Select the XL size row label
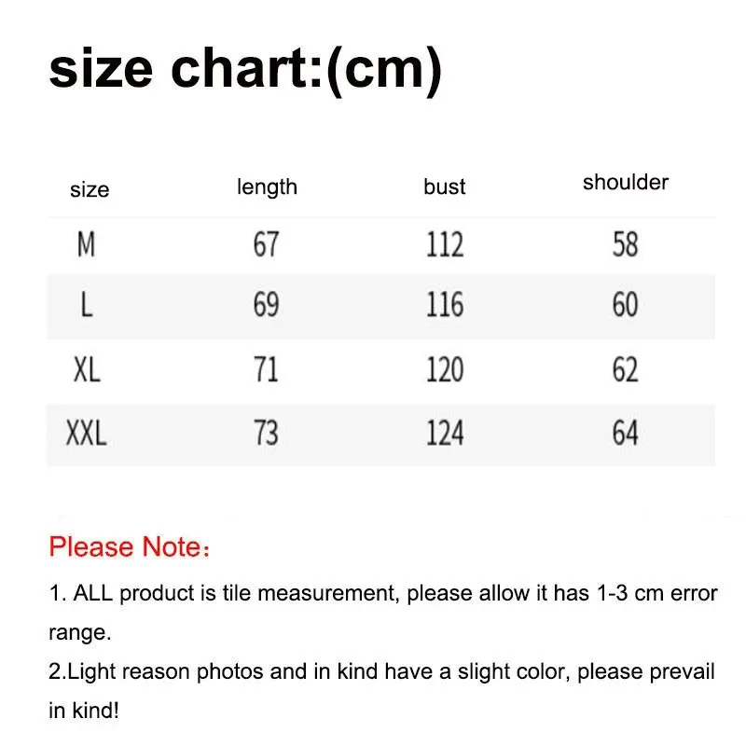The width and height of the screenshot is (746, 746). (x=87, y=370)
